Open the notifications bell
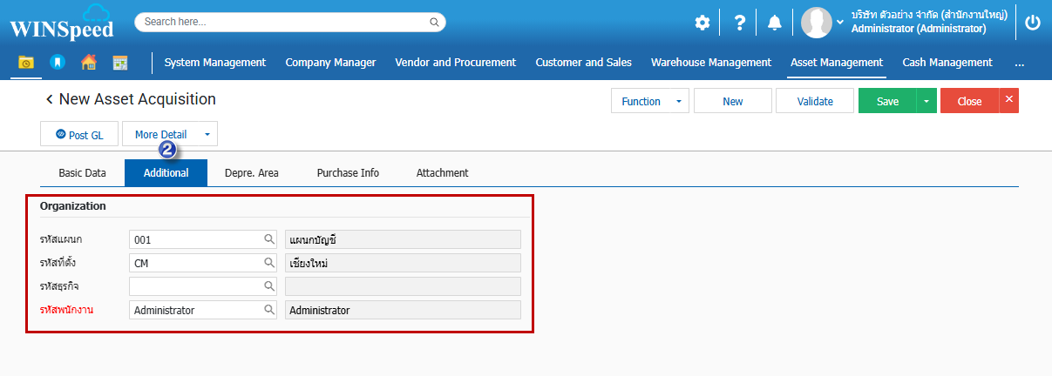The width and height of the screenshot is (1052, 376). (x=774, y=23)
